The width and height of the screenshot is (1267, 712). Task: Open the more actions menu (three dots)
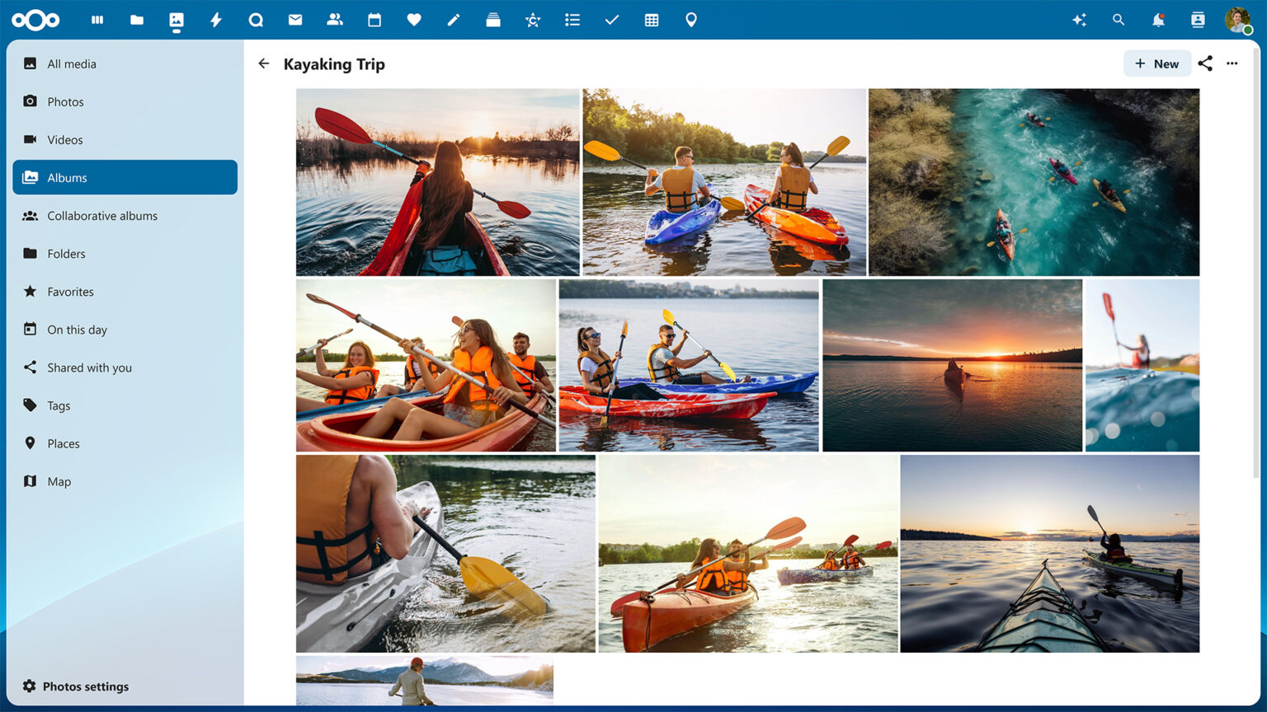[x=1232, y=63]
